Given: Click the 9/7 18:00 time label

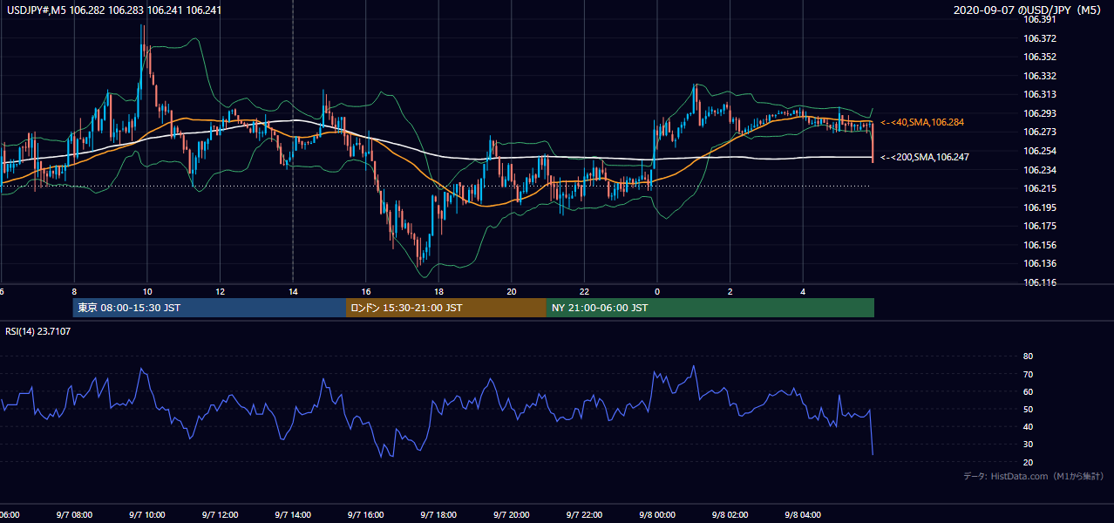Looking at the screenshot, I should pos(438,515).
